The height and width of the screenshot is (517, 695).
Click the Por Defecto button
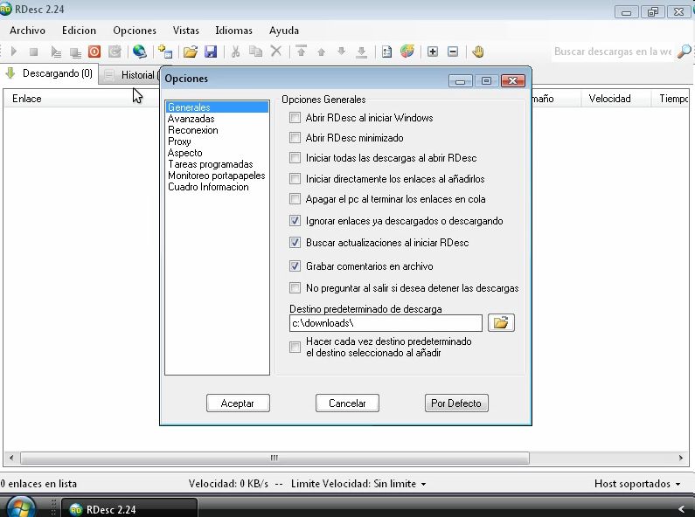pos(456,403)
